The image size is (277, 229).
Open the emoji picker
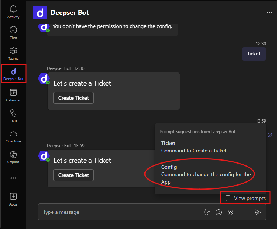pos(219,212)
